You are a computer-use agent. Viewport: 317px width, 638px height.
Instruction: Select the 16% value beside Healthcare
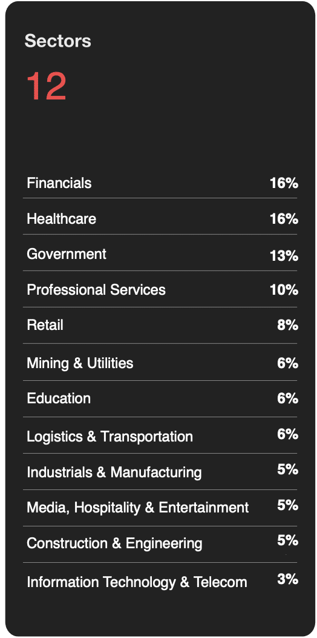click(284, 219)
